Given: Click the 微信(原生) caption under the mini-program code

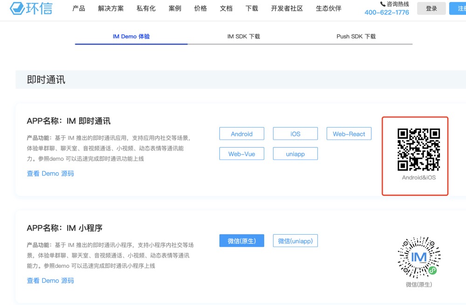Looking at the screenshot, I should (x=419, y=285).
